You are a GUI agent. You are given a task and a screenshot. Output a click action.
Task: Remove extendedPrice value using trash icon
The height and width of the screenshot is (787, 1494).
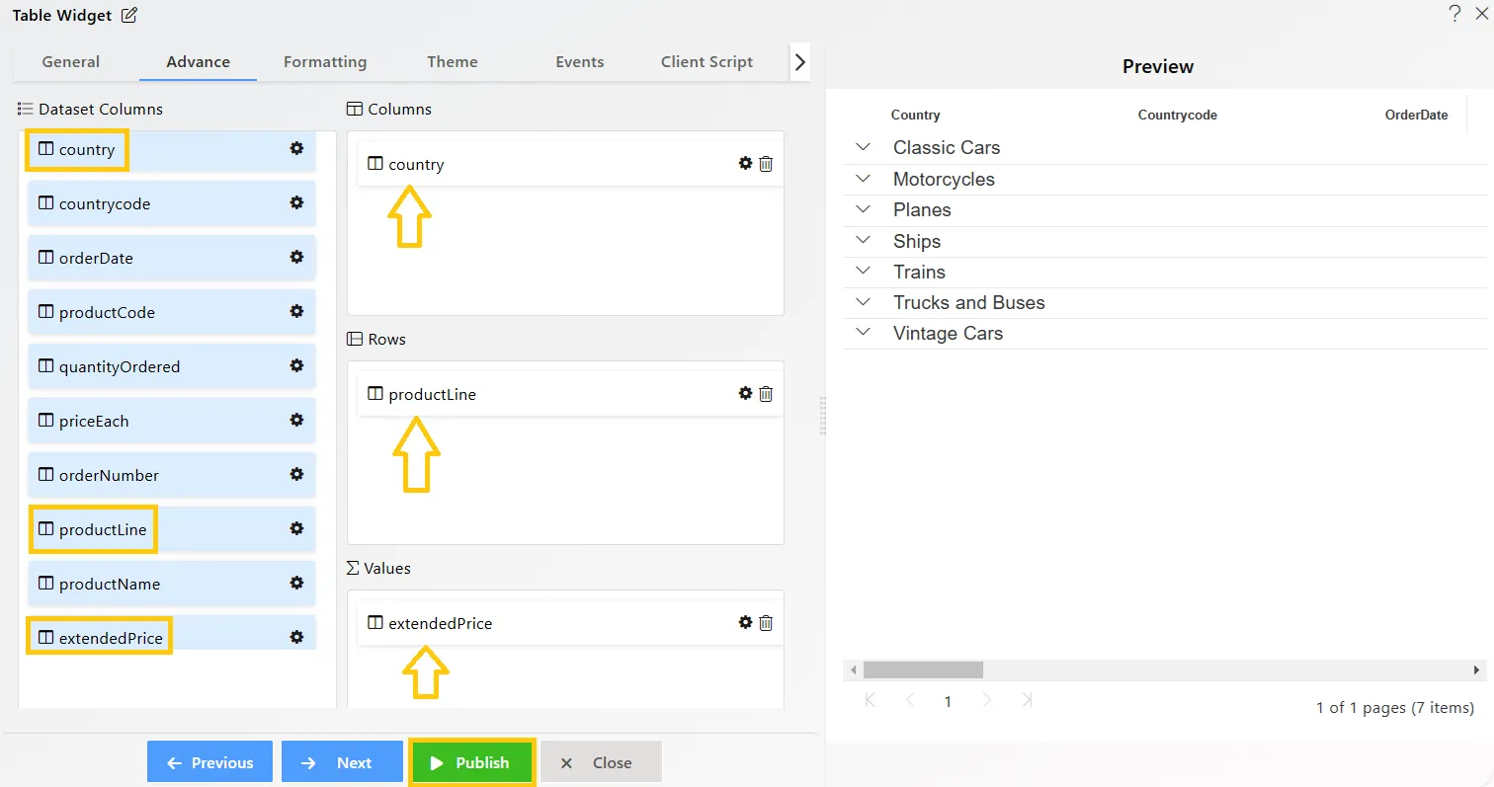tap(766, 622)
